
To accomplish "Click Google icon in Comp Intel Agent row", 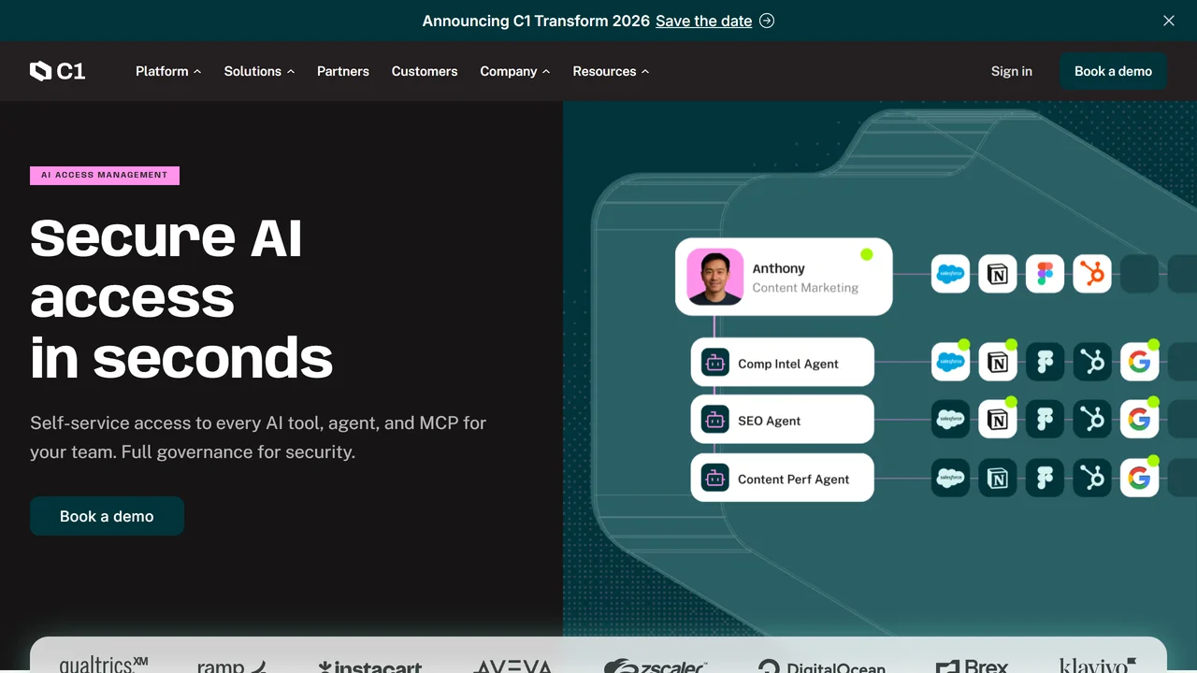I will click(1139, 362).
